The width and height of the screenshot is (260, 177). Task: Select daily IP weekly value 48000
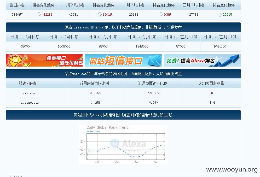coord(25,46)
